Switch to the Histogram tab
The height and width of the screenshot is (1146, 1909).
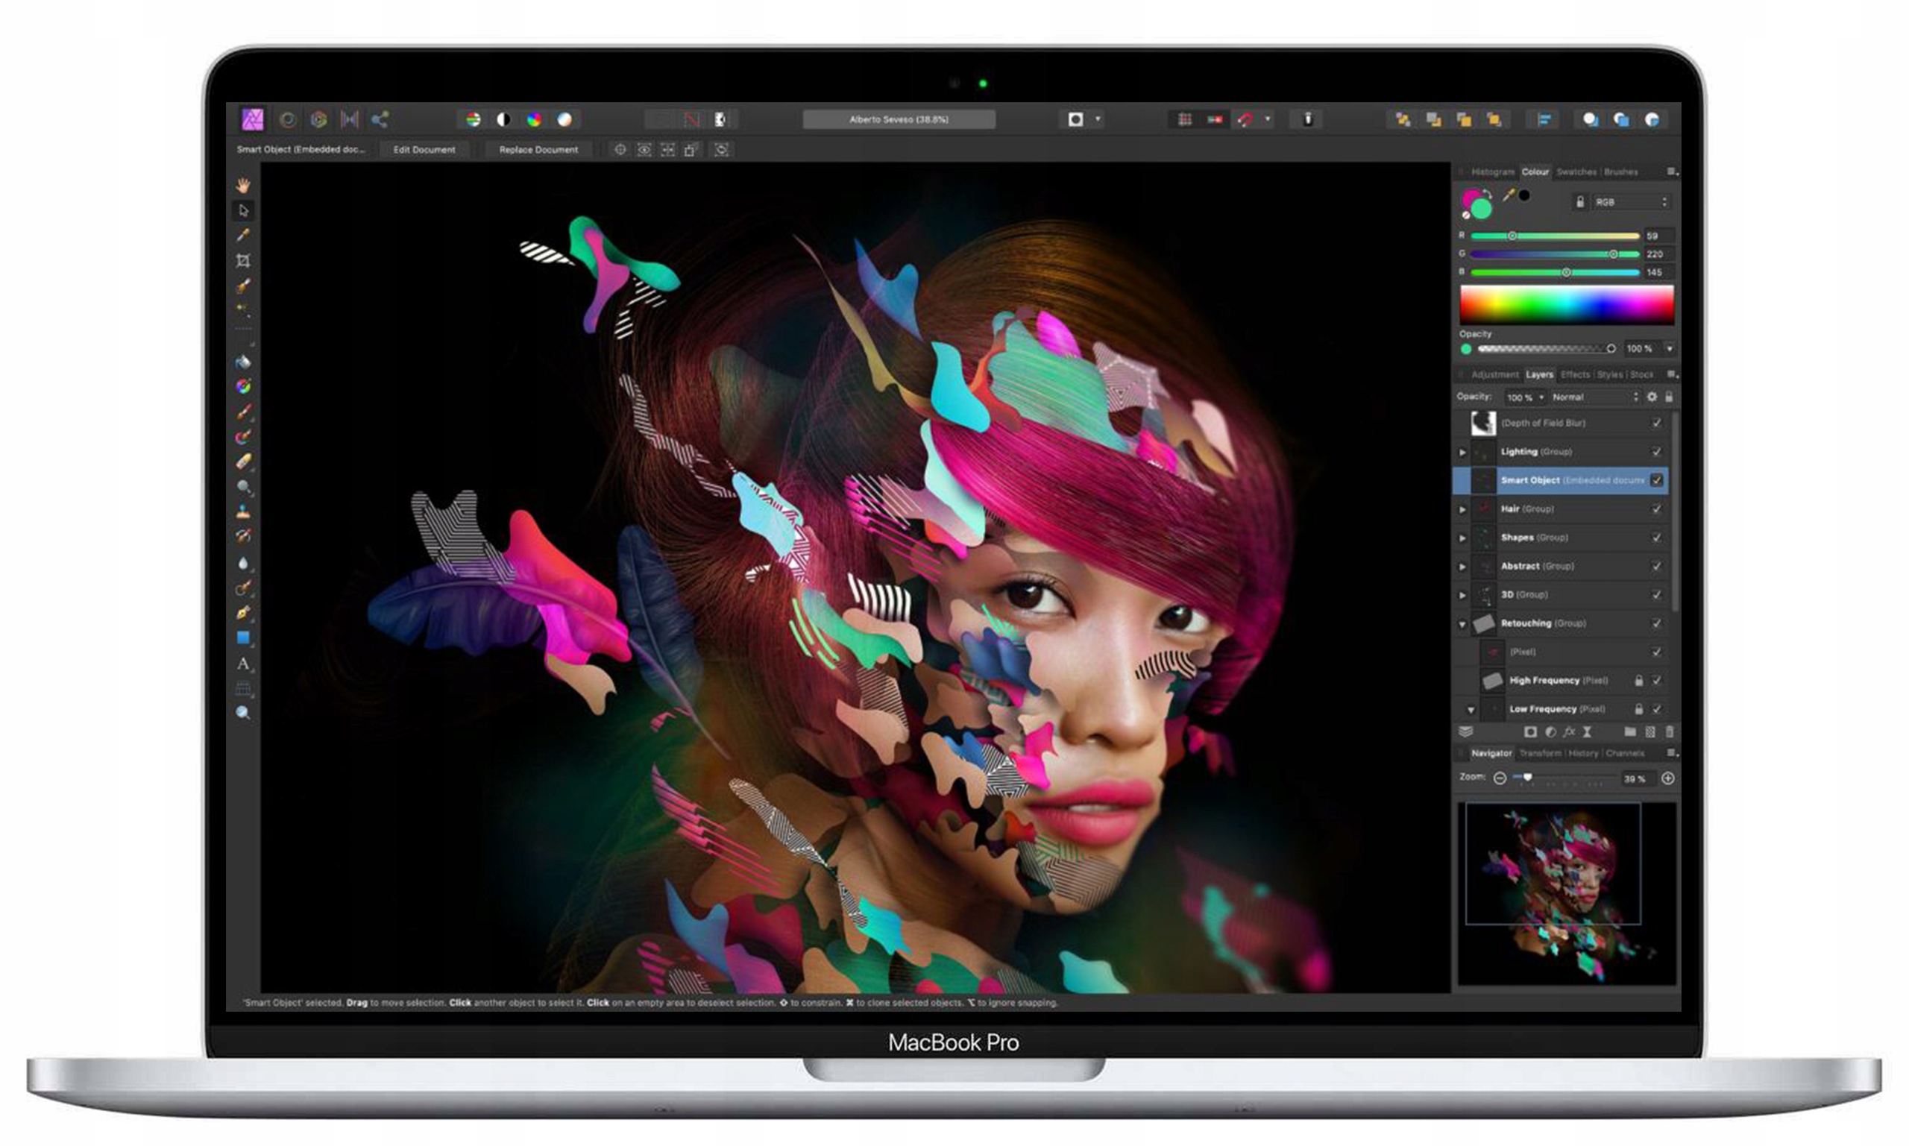1492,171
